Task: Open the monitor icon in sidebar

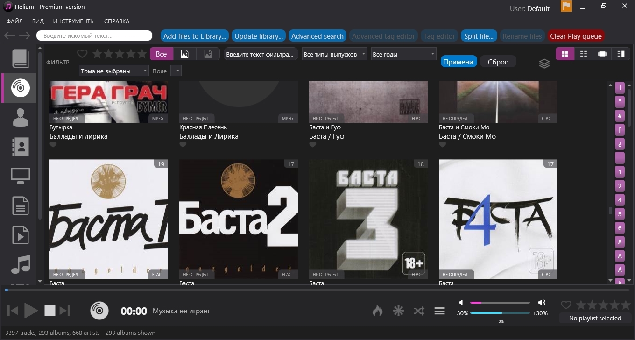Action: pyautogui.click(x=21, y=176)
